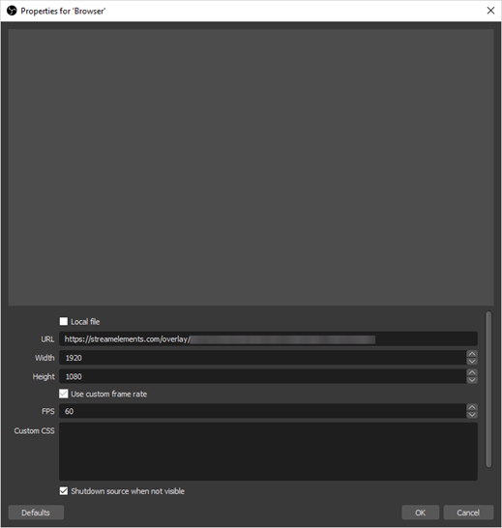Screen dimensions: 502x528
Task: Increase Height with the up arrow
Action: [x=472, y=372]
